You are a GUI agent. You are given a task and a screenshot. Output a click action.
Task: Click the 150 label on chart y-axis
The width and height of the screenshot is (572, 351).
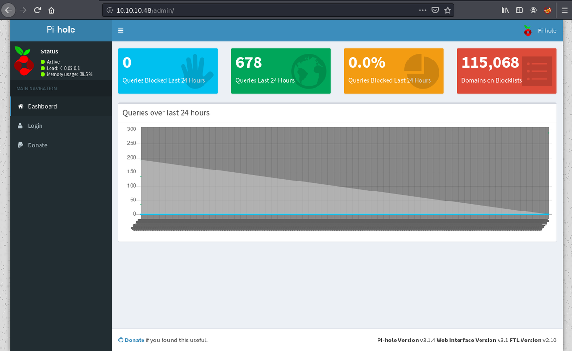[x=132, y=171]
